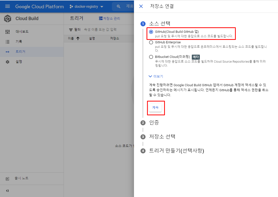This screenshot has width=278, height=197.
Task: Open the hamburger navigation menu
Action: pos(8,6)
